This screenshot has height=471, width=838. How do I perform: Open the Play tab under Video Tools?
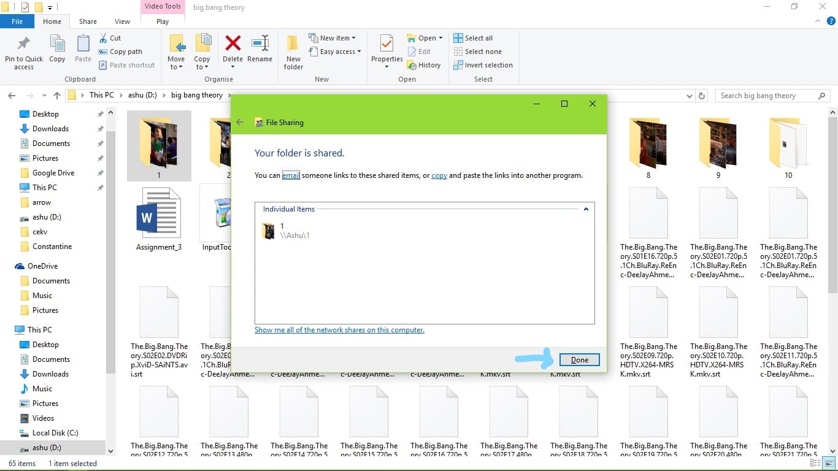(163, 21)
